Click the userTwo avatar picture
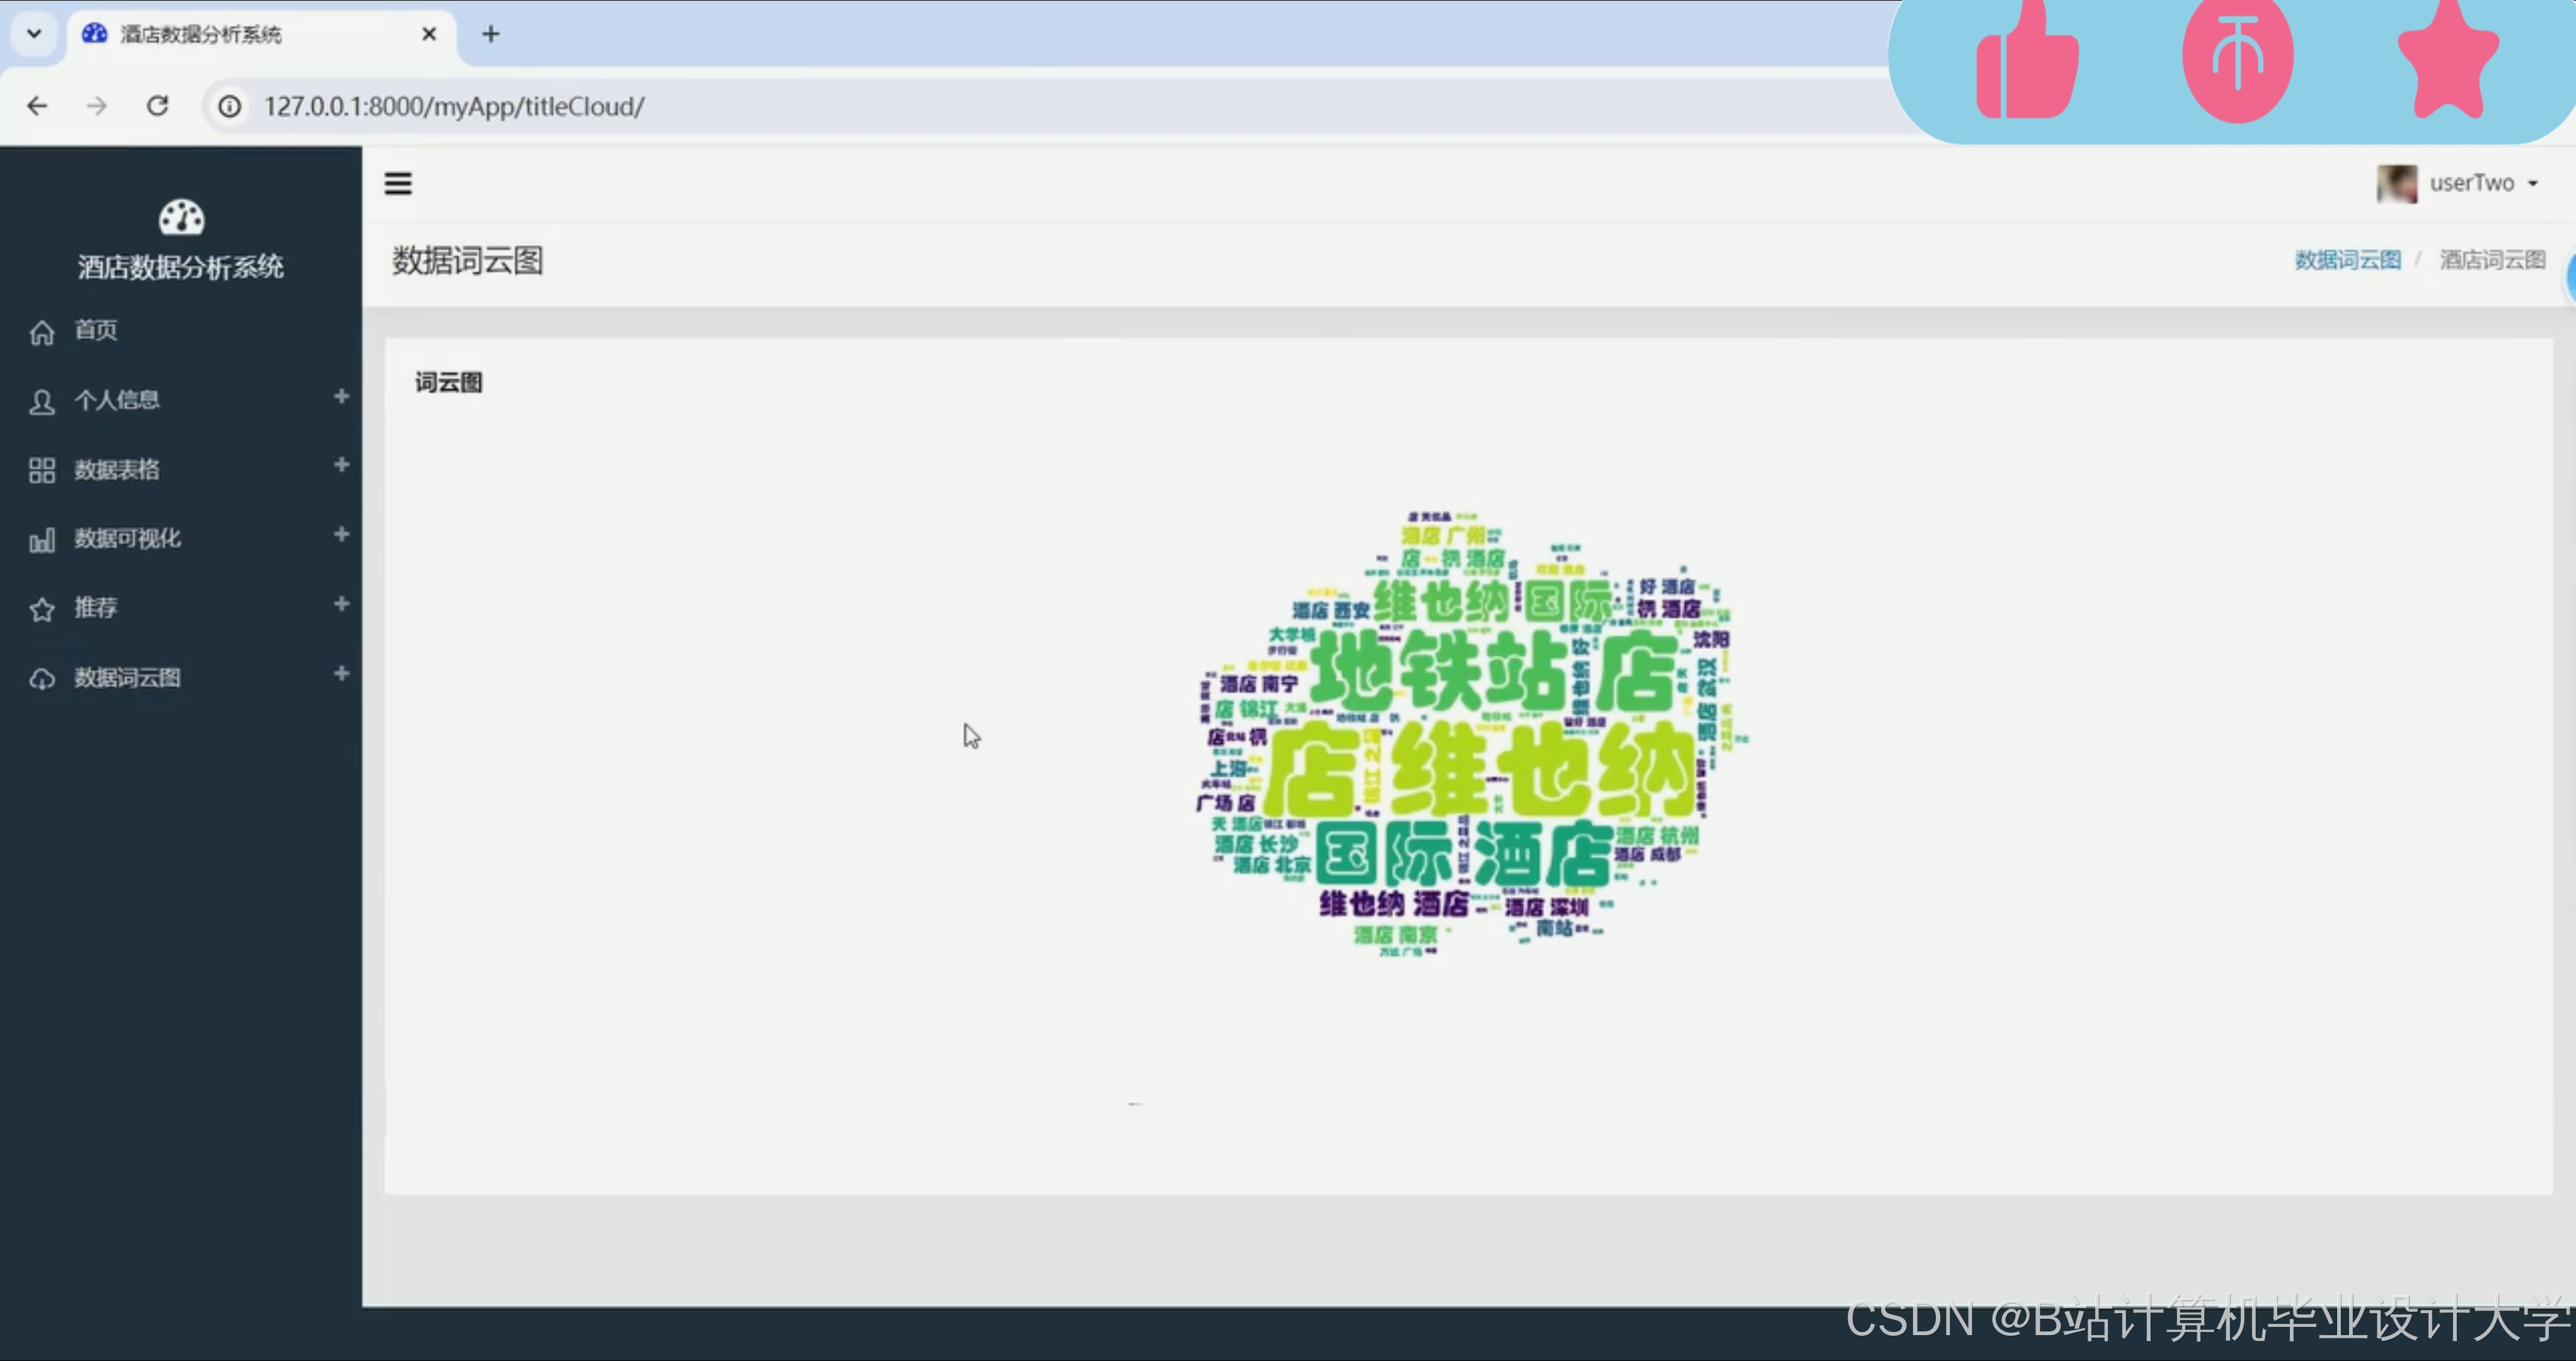2576x1361 pixels. pos(2397,184)
